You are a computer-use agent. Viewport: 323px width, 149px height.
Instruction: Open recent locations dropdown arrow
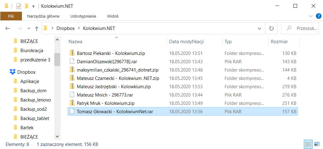pos(29,28)
